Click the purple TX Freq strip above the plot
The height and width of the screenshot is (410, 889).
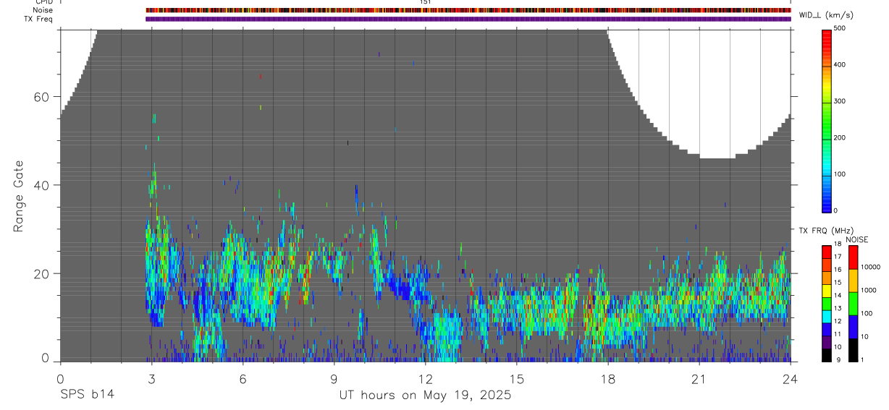[468, 19]
